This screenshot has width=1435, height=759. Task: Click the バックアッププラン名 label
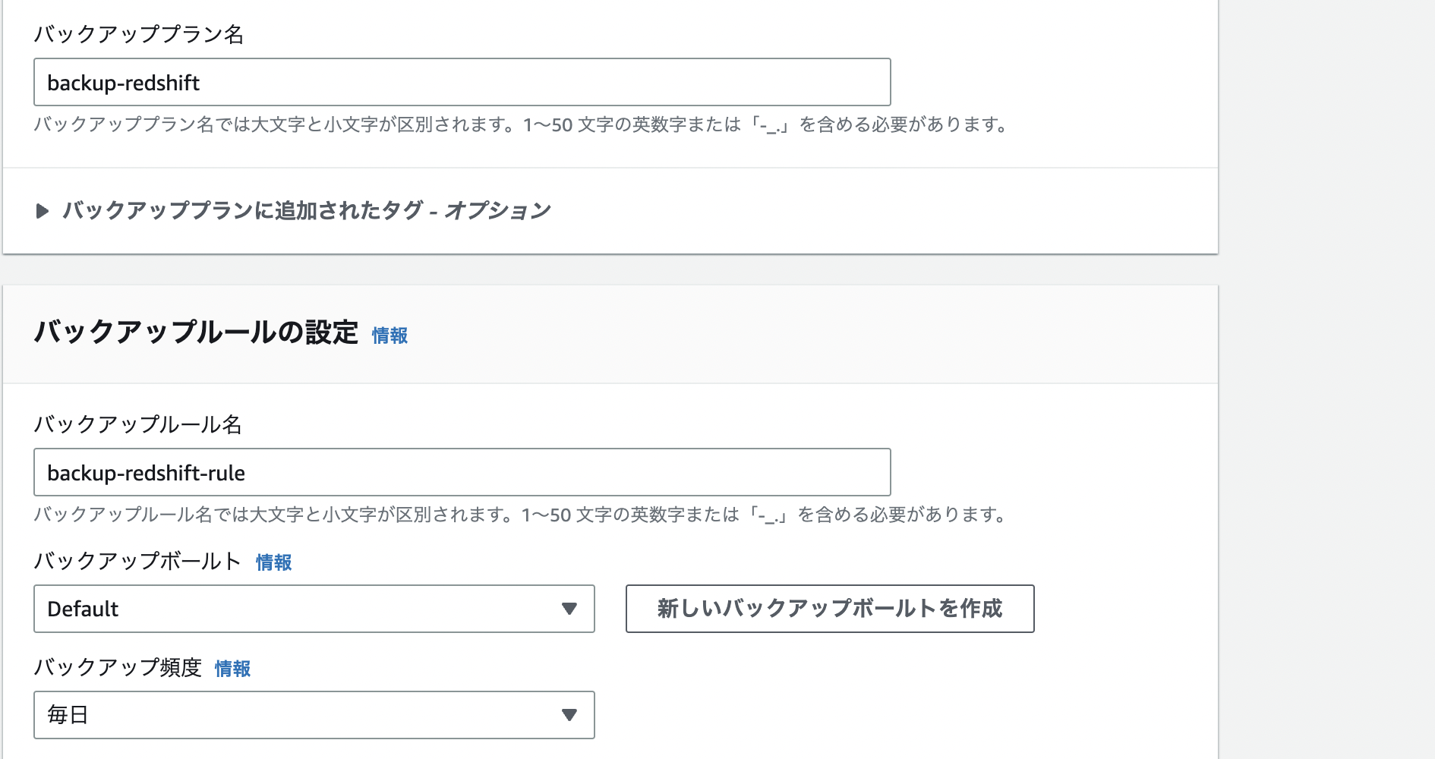click(x=138, y=32)
